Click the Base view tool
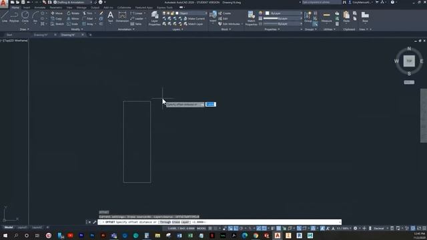The height and width of the screenshot is (240, 427). click(365, 17)
